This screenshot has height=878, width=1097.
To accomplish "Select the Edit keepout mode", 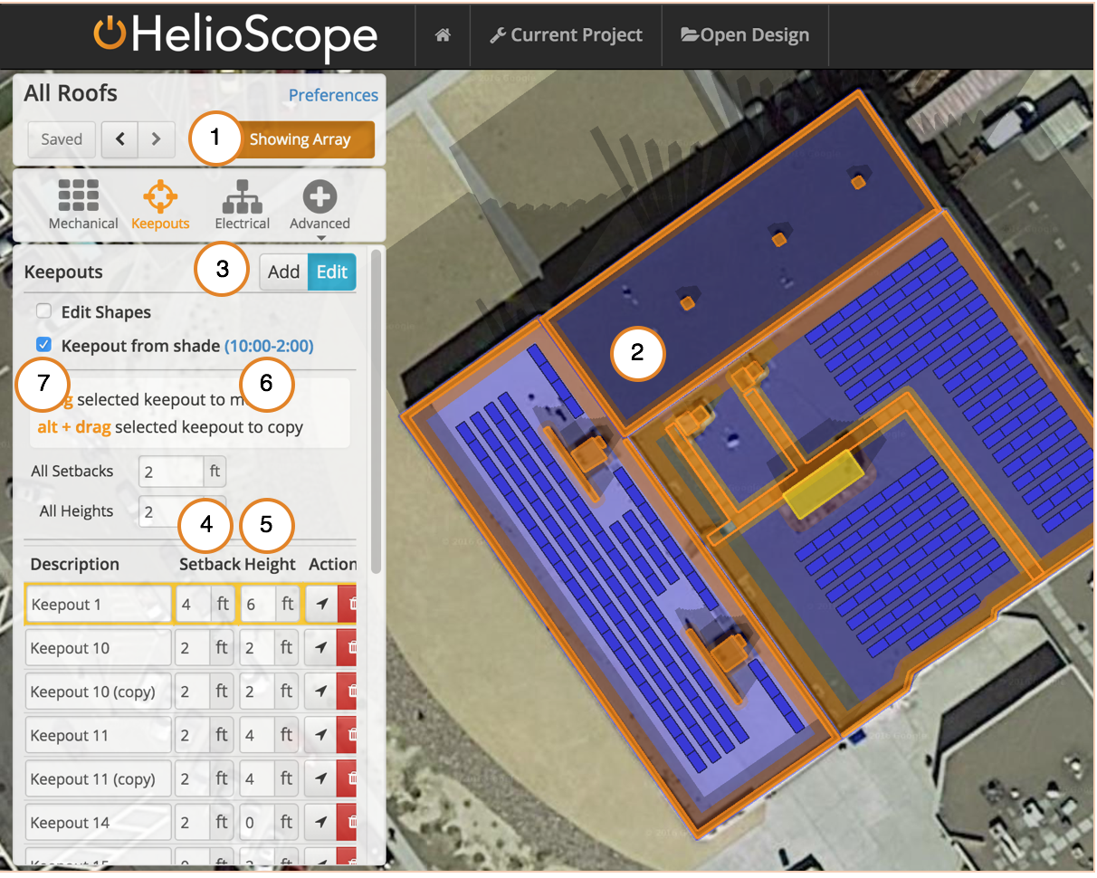I will pyautogui.click(x=332, y=272).
